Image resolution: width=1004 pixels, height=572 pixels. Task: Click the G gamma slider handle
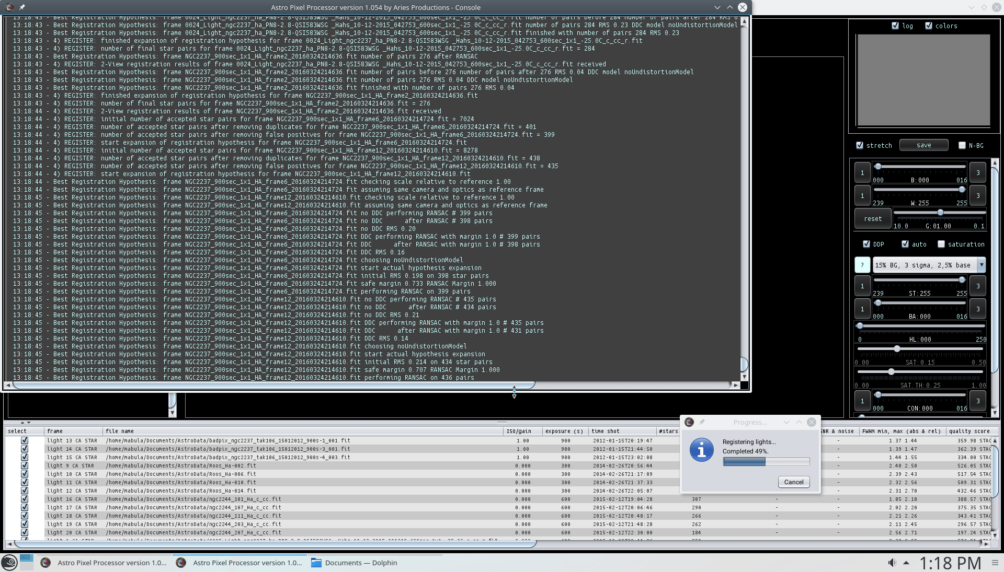(940, 213)
